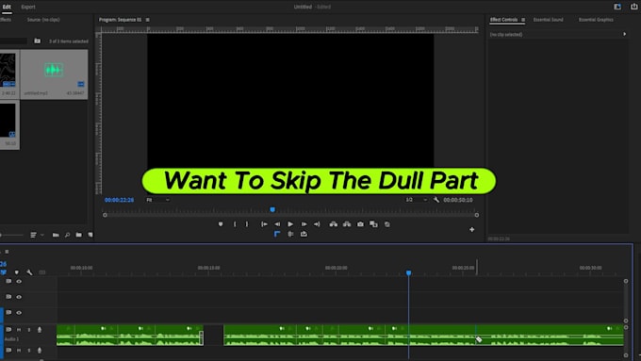Image resolution: width=641 pixels, height=361 pixels.
Task: Mute the audio track below Audio 1
Action: tap(19, 351)
